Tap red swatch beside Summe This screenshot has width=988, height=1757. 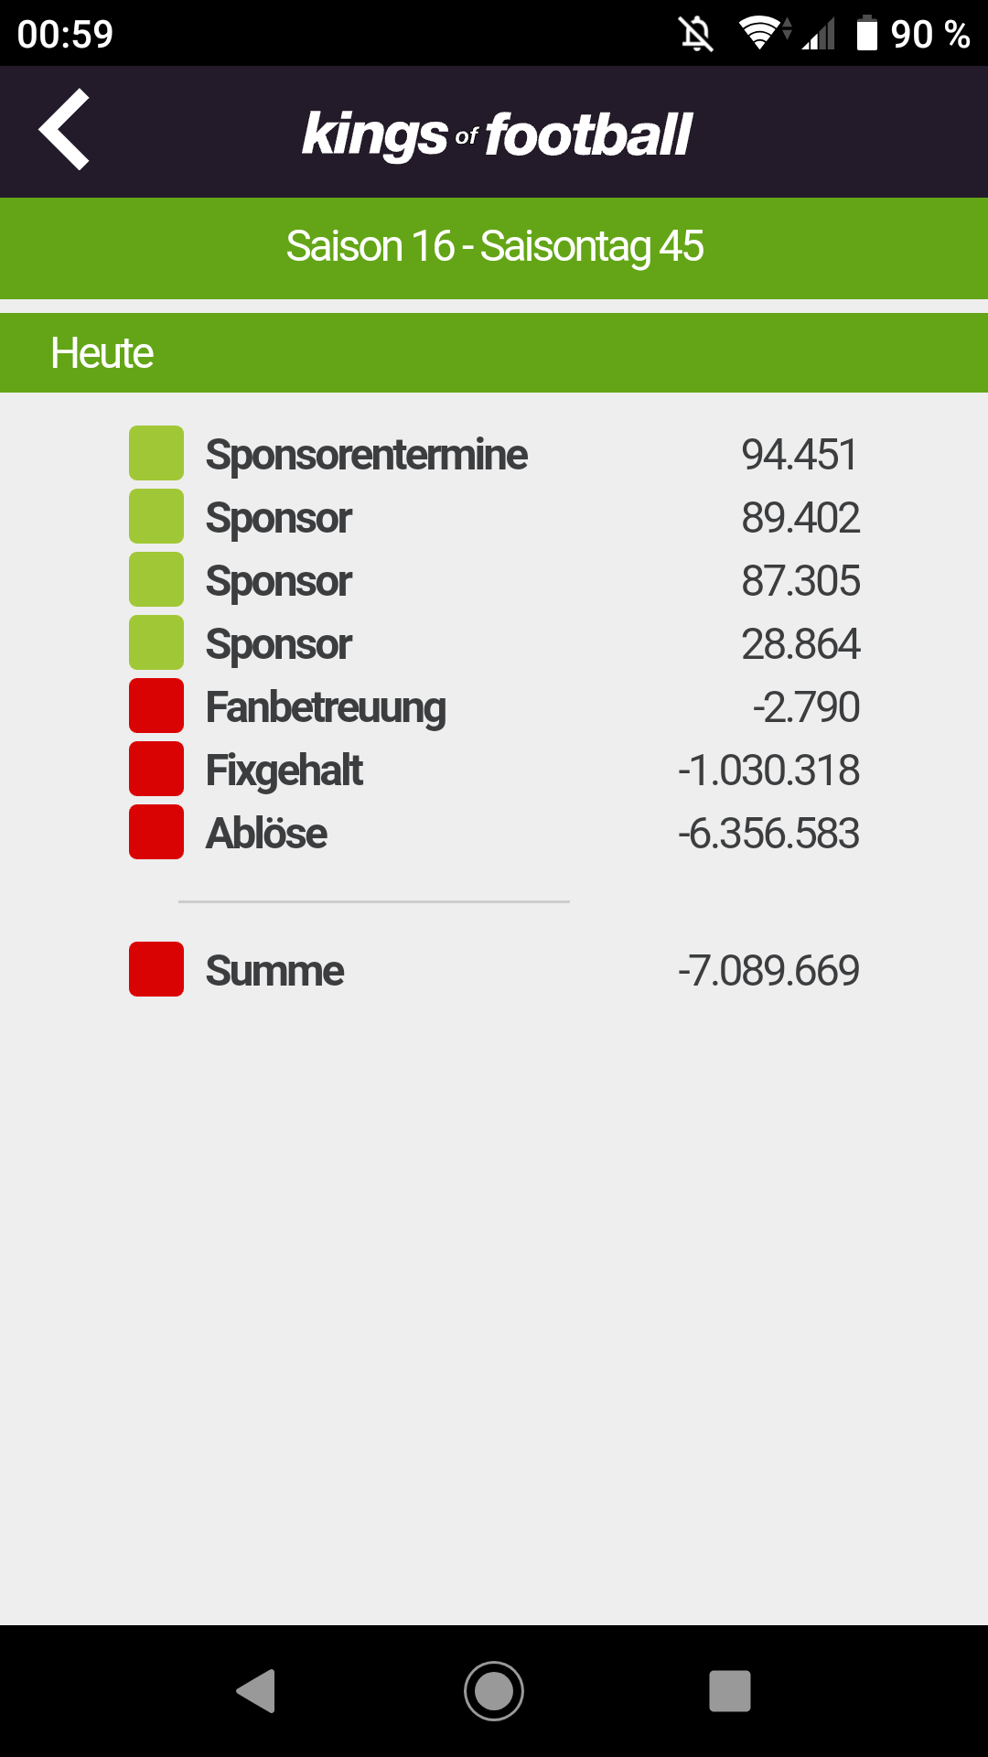156,969
